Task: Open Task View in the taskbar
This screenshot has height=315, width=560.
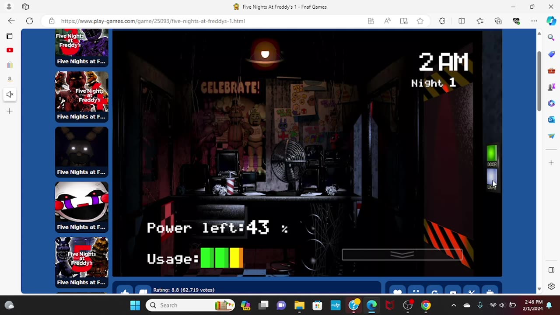Action: point(263,305)
